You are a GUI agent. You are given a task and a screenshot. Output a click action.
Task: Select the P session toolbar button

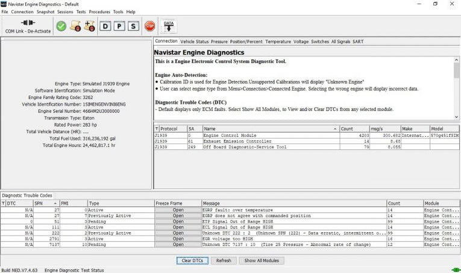pyautogui.click(x=119, y=27)
